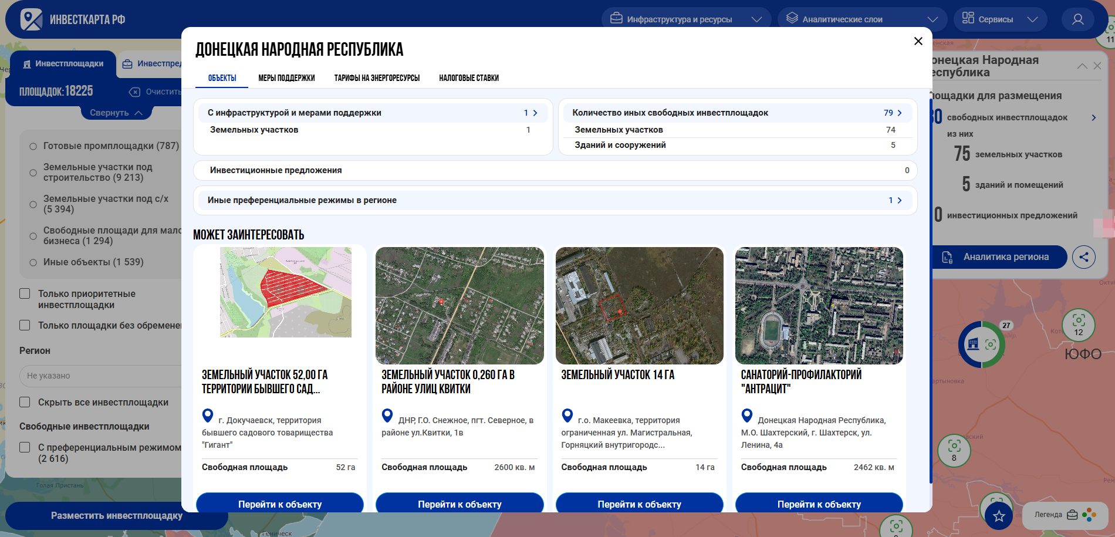The width and height of the screenshot is (1115, 537).
Task: Open the user profile icon
Action: (1077, 19)
